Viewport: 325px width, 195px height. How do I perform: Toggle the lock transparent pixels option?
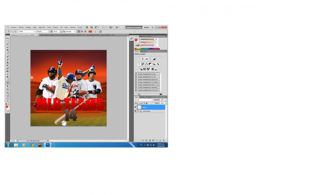pos(140,103)
